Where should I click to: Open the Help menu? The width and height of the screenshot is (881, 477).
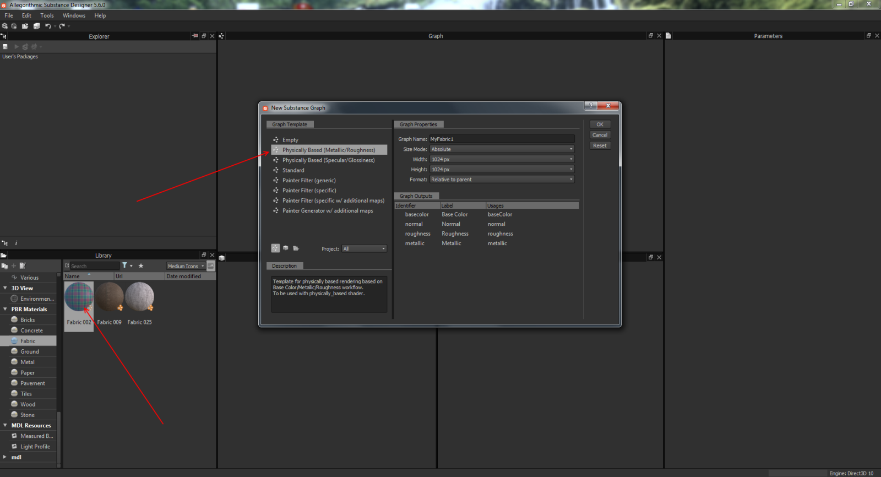(x=100, y=15)
